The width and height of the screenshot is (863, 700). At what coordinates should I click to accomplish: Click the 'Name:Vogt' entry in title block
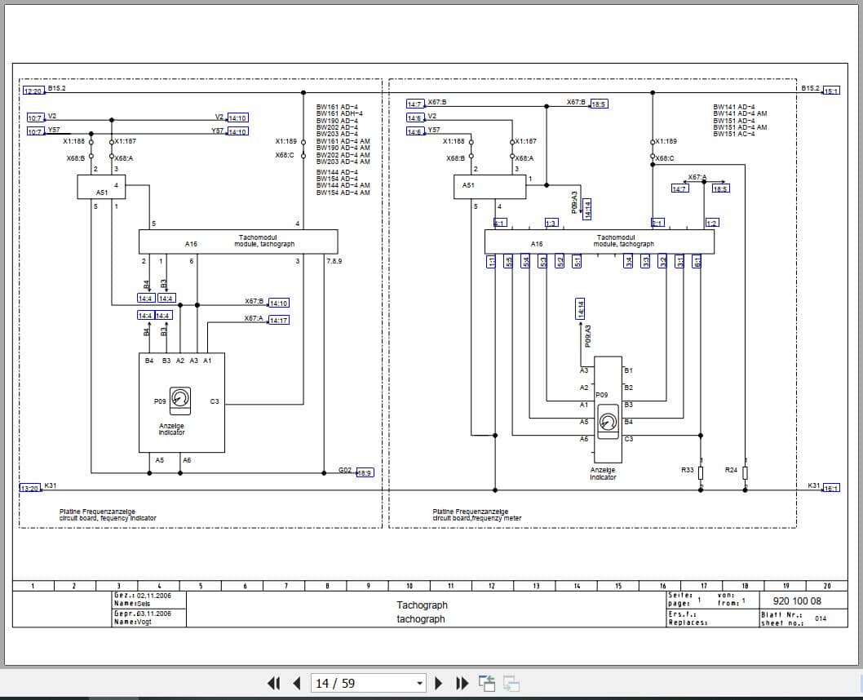pyautogui.click(x=133, y=622)
